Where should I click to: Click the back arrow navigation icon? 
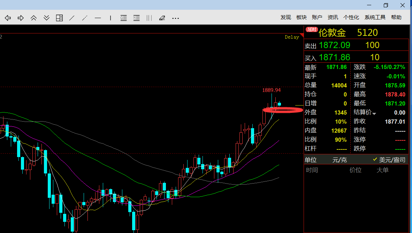[x=8, y=18]
